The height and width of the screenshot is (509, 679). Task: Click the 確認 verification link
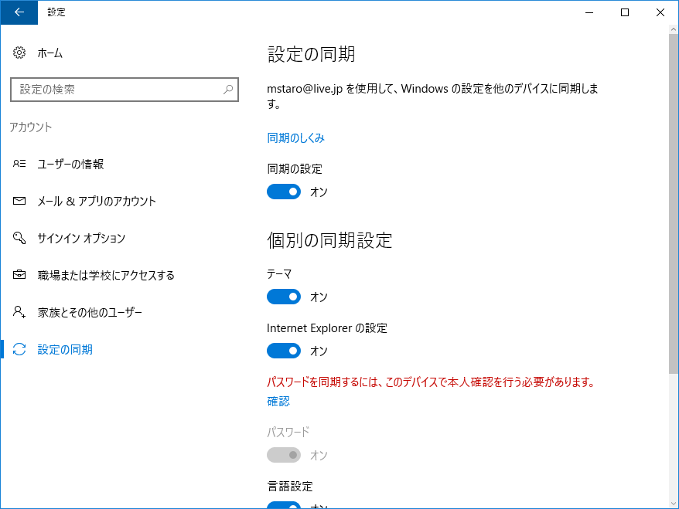(x=278, y=401)
